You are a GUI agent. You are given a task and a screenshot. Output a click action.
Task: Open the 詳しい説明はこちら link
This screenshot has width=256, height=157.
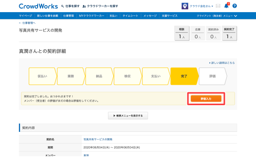point(222,62)
